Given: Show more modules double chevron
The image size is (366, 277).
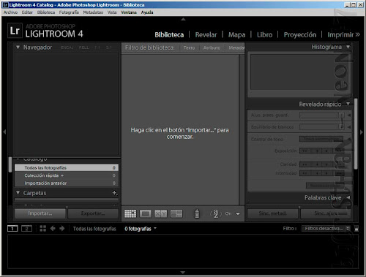Looking at the screenshot, I should pos(358,34).
